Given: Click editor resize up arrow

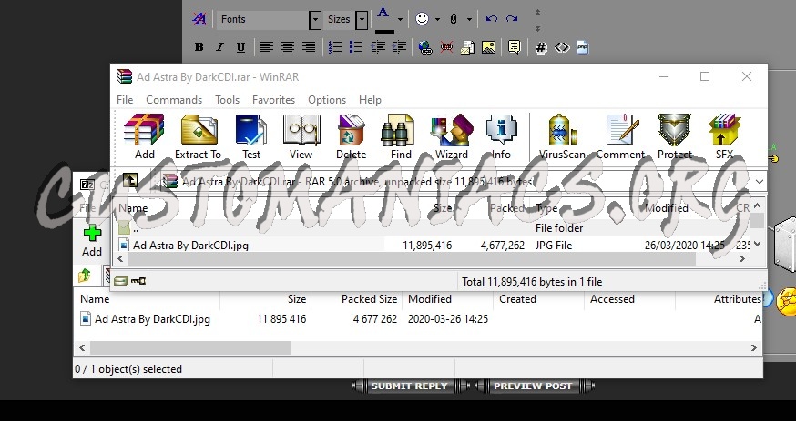Looking at the screenshot, I should click(x=537, y=12).
